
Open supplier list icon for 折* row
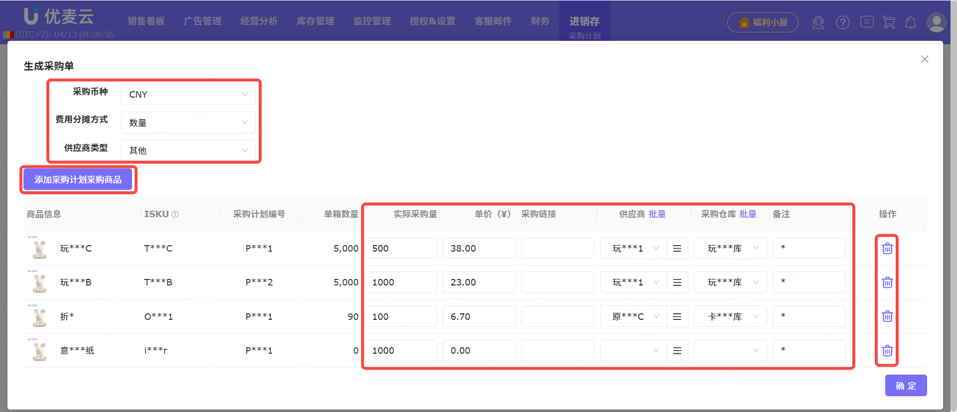tap(677, 316)
